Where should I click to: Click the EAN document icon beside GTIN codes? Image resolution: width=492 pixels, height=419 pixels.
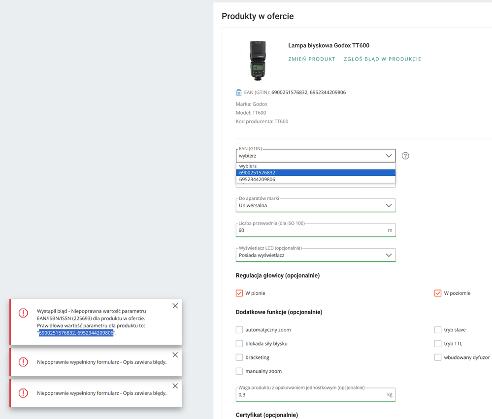(x=239, y=93)
